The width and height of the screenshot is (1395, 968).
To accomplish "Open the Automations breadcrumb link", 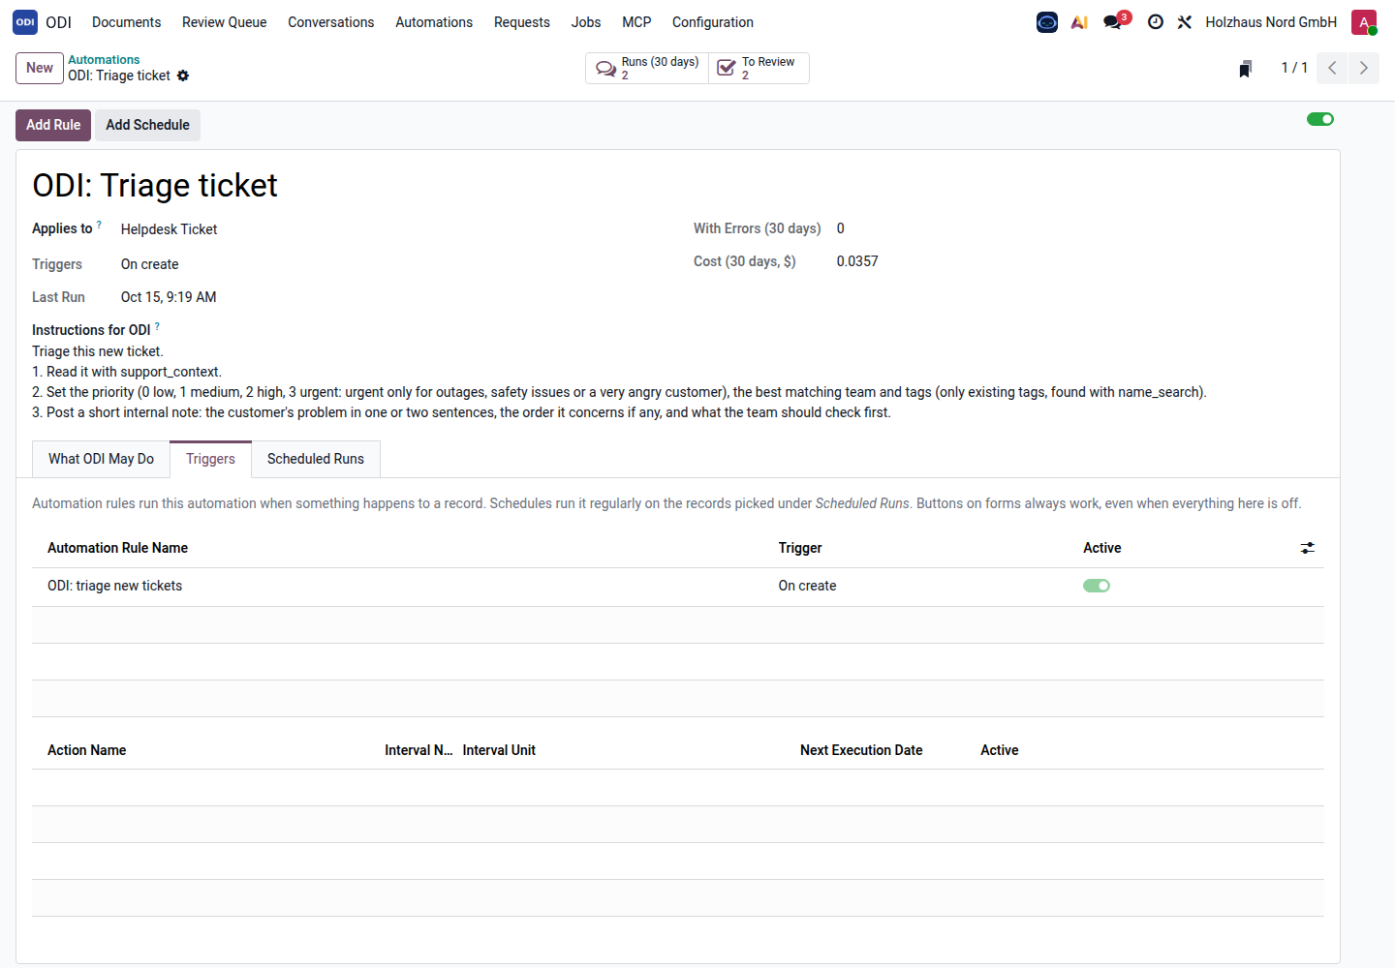I will pos(104,60).
